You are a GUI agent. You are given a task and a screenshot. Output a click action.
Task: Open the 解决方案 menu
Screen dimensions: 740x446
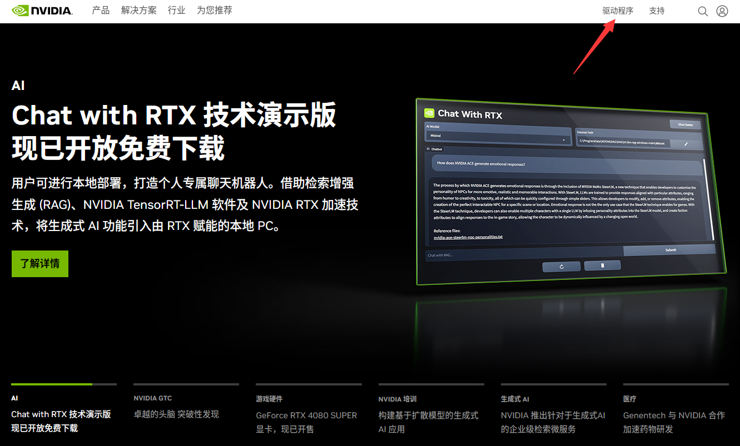(x=139, y=11)
